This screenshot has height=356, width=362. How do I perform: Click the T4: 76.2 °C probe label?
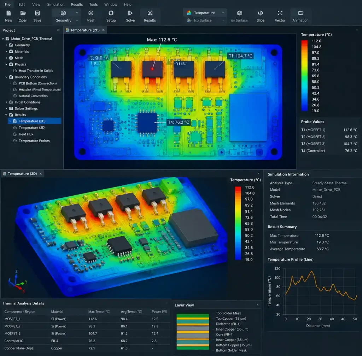pos(178,123)
